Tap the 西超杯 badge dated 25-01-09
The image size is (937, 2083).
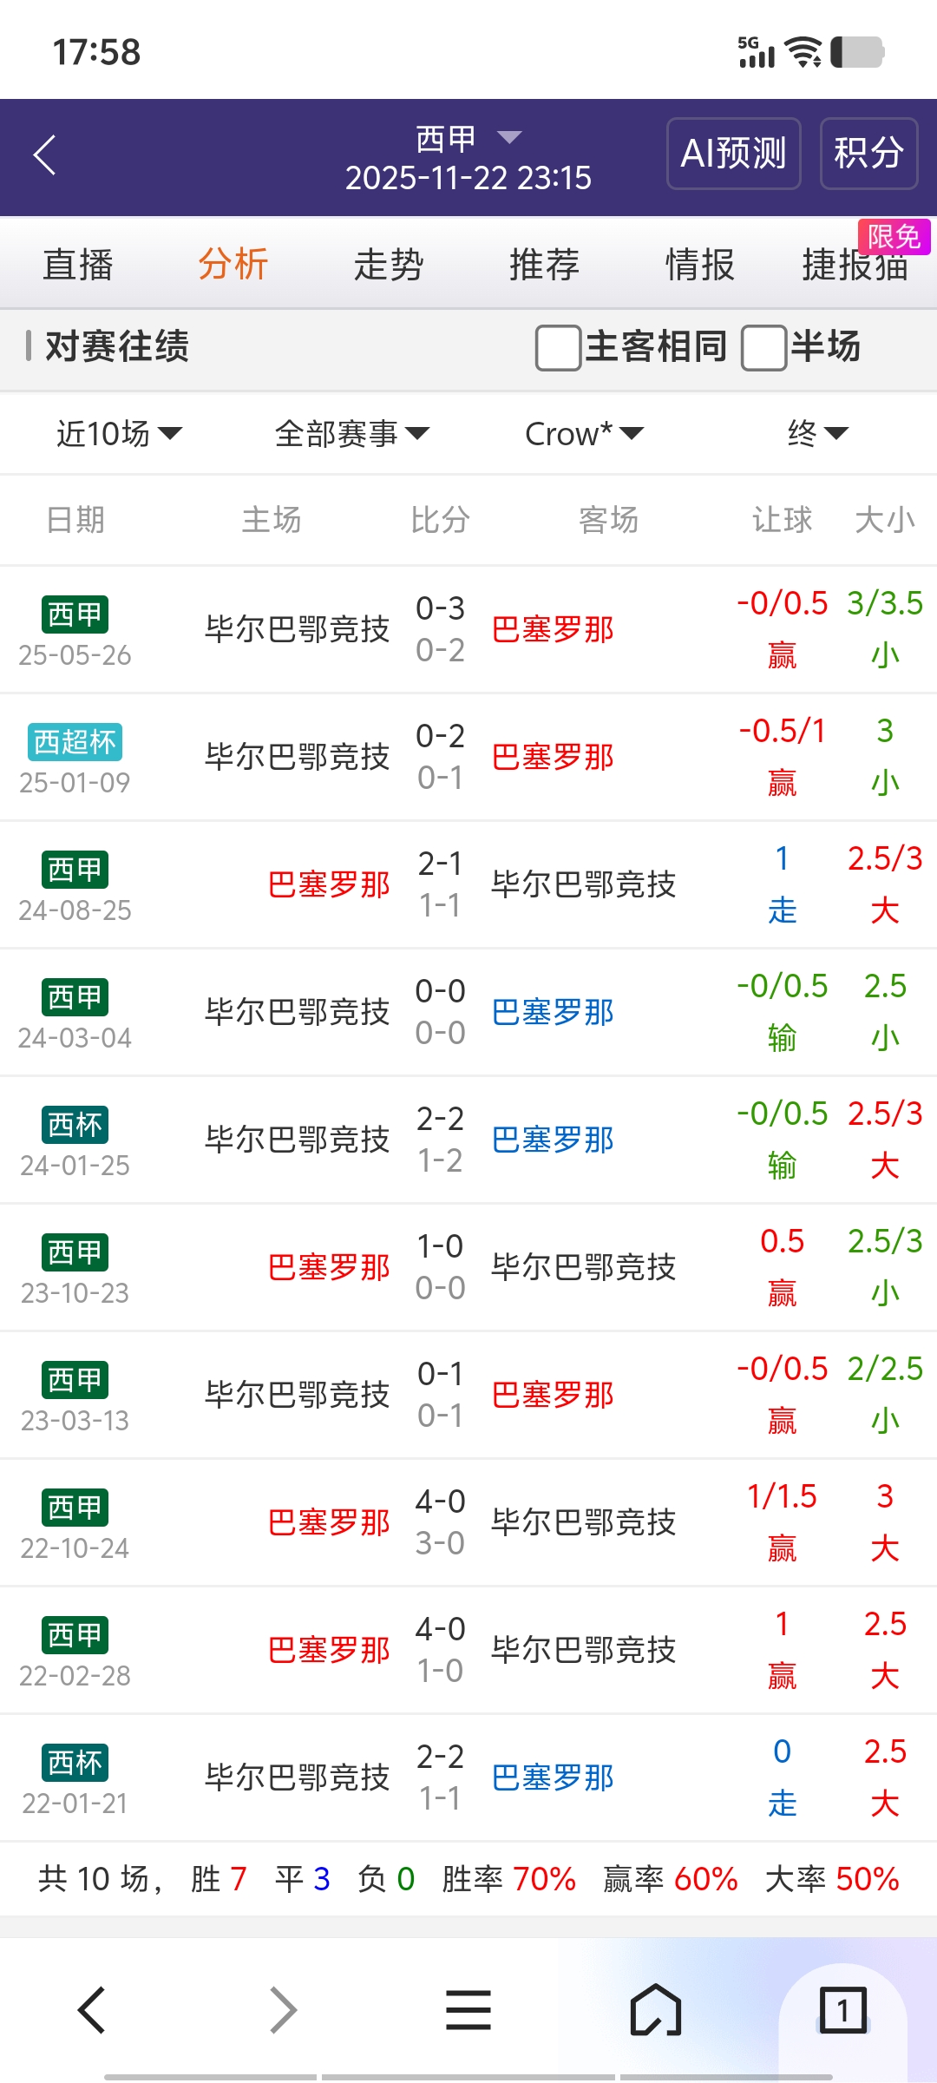tap(75, 742)
